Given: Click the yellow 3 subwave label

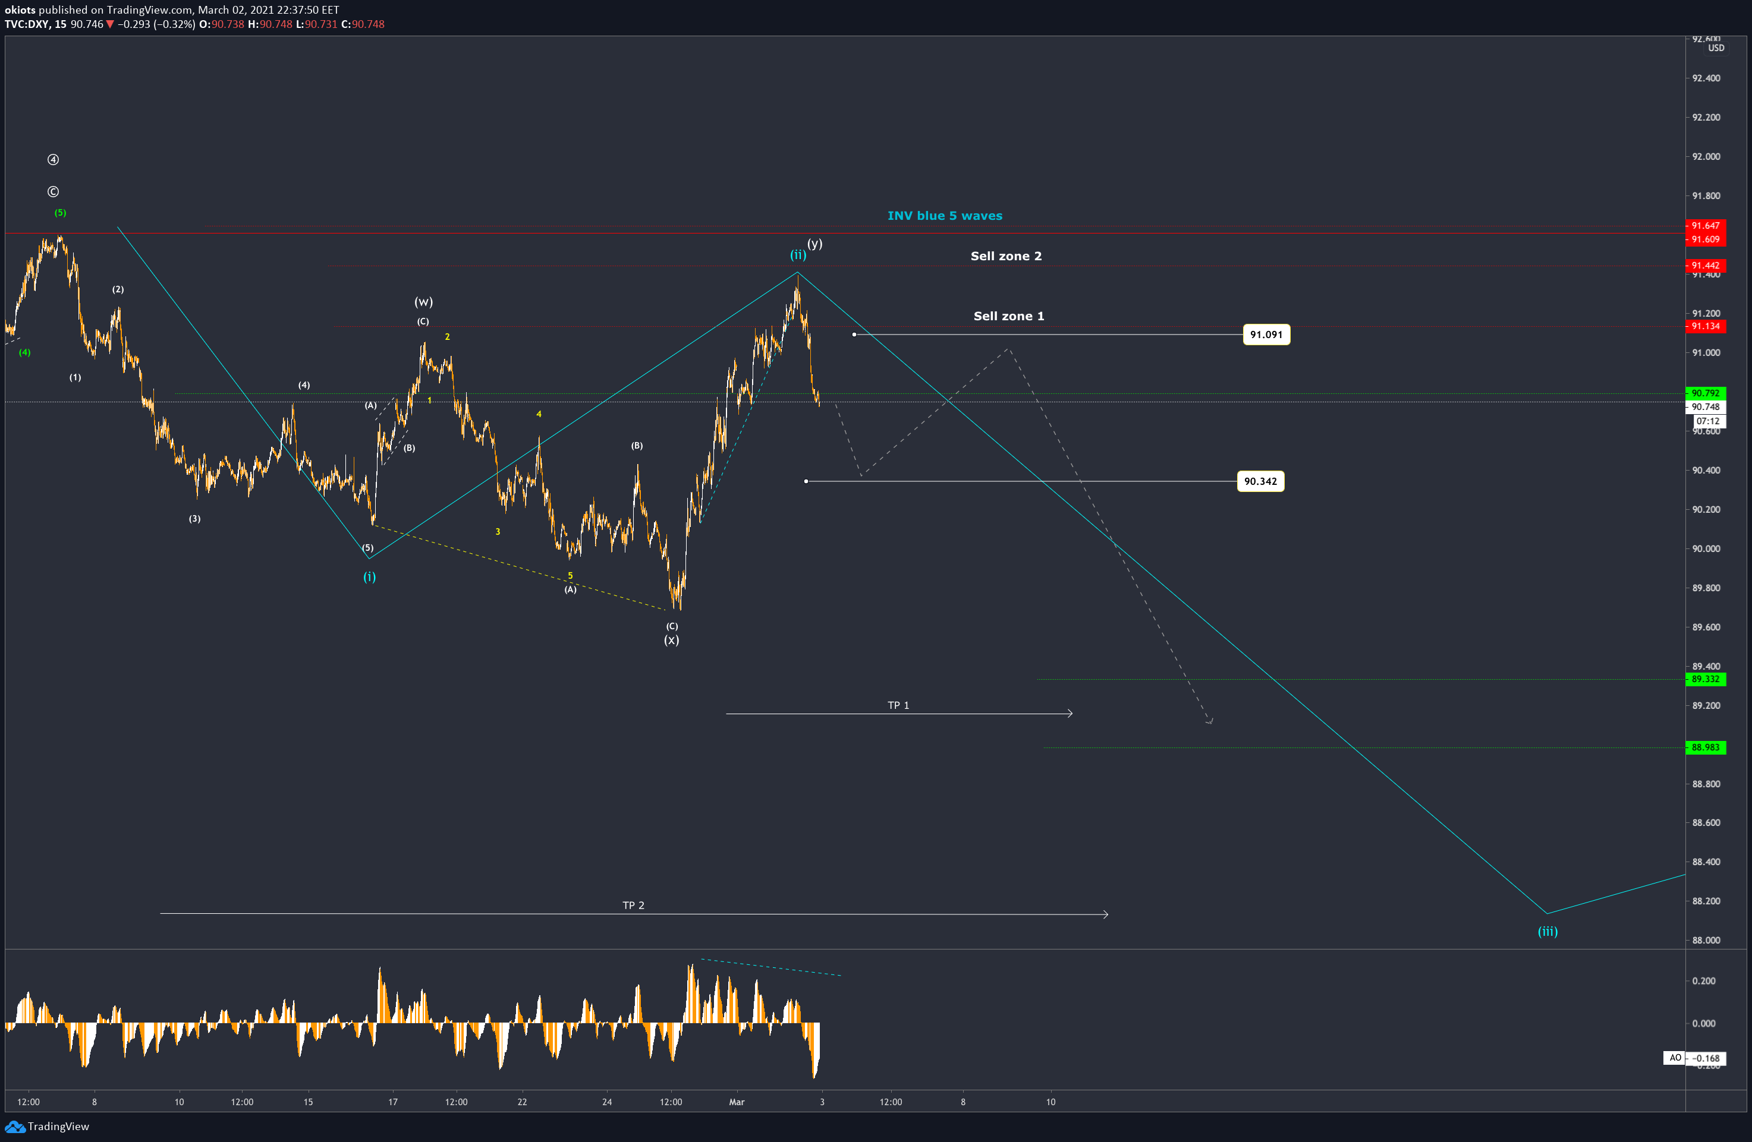Looking at the screenshot, I should (498, 531).
